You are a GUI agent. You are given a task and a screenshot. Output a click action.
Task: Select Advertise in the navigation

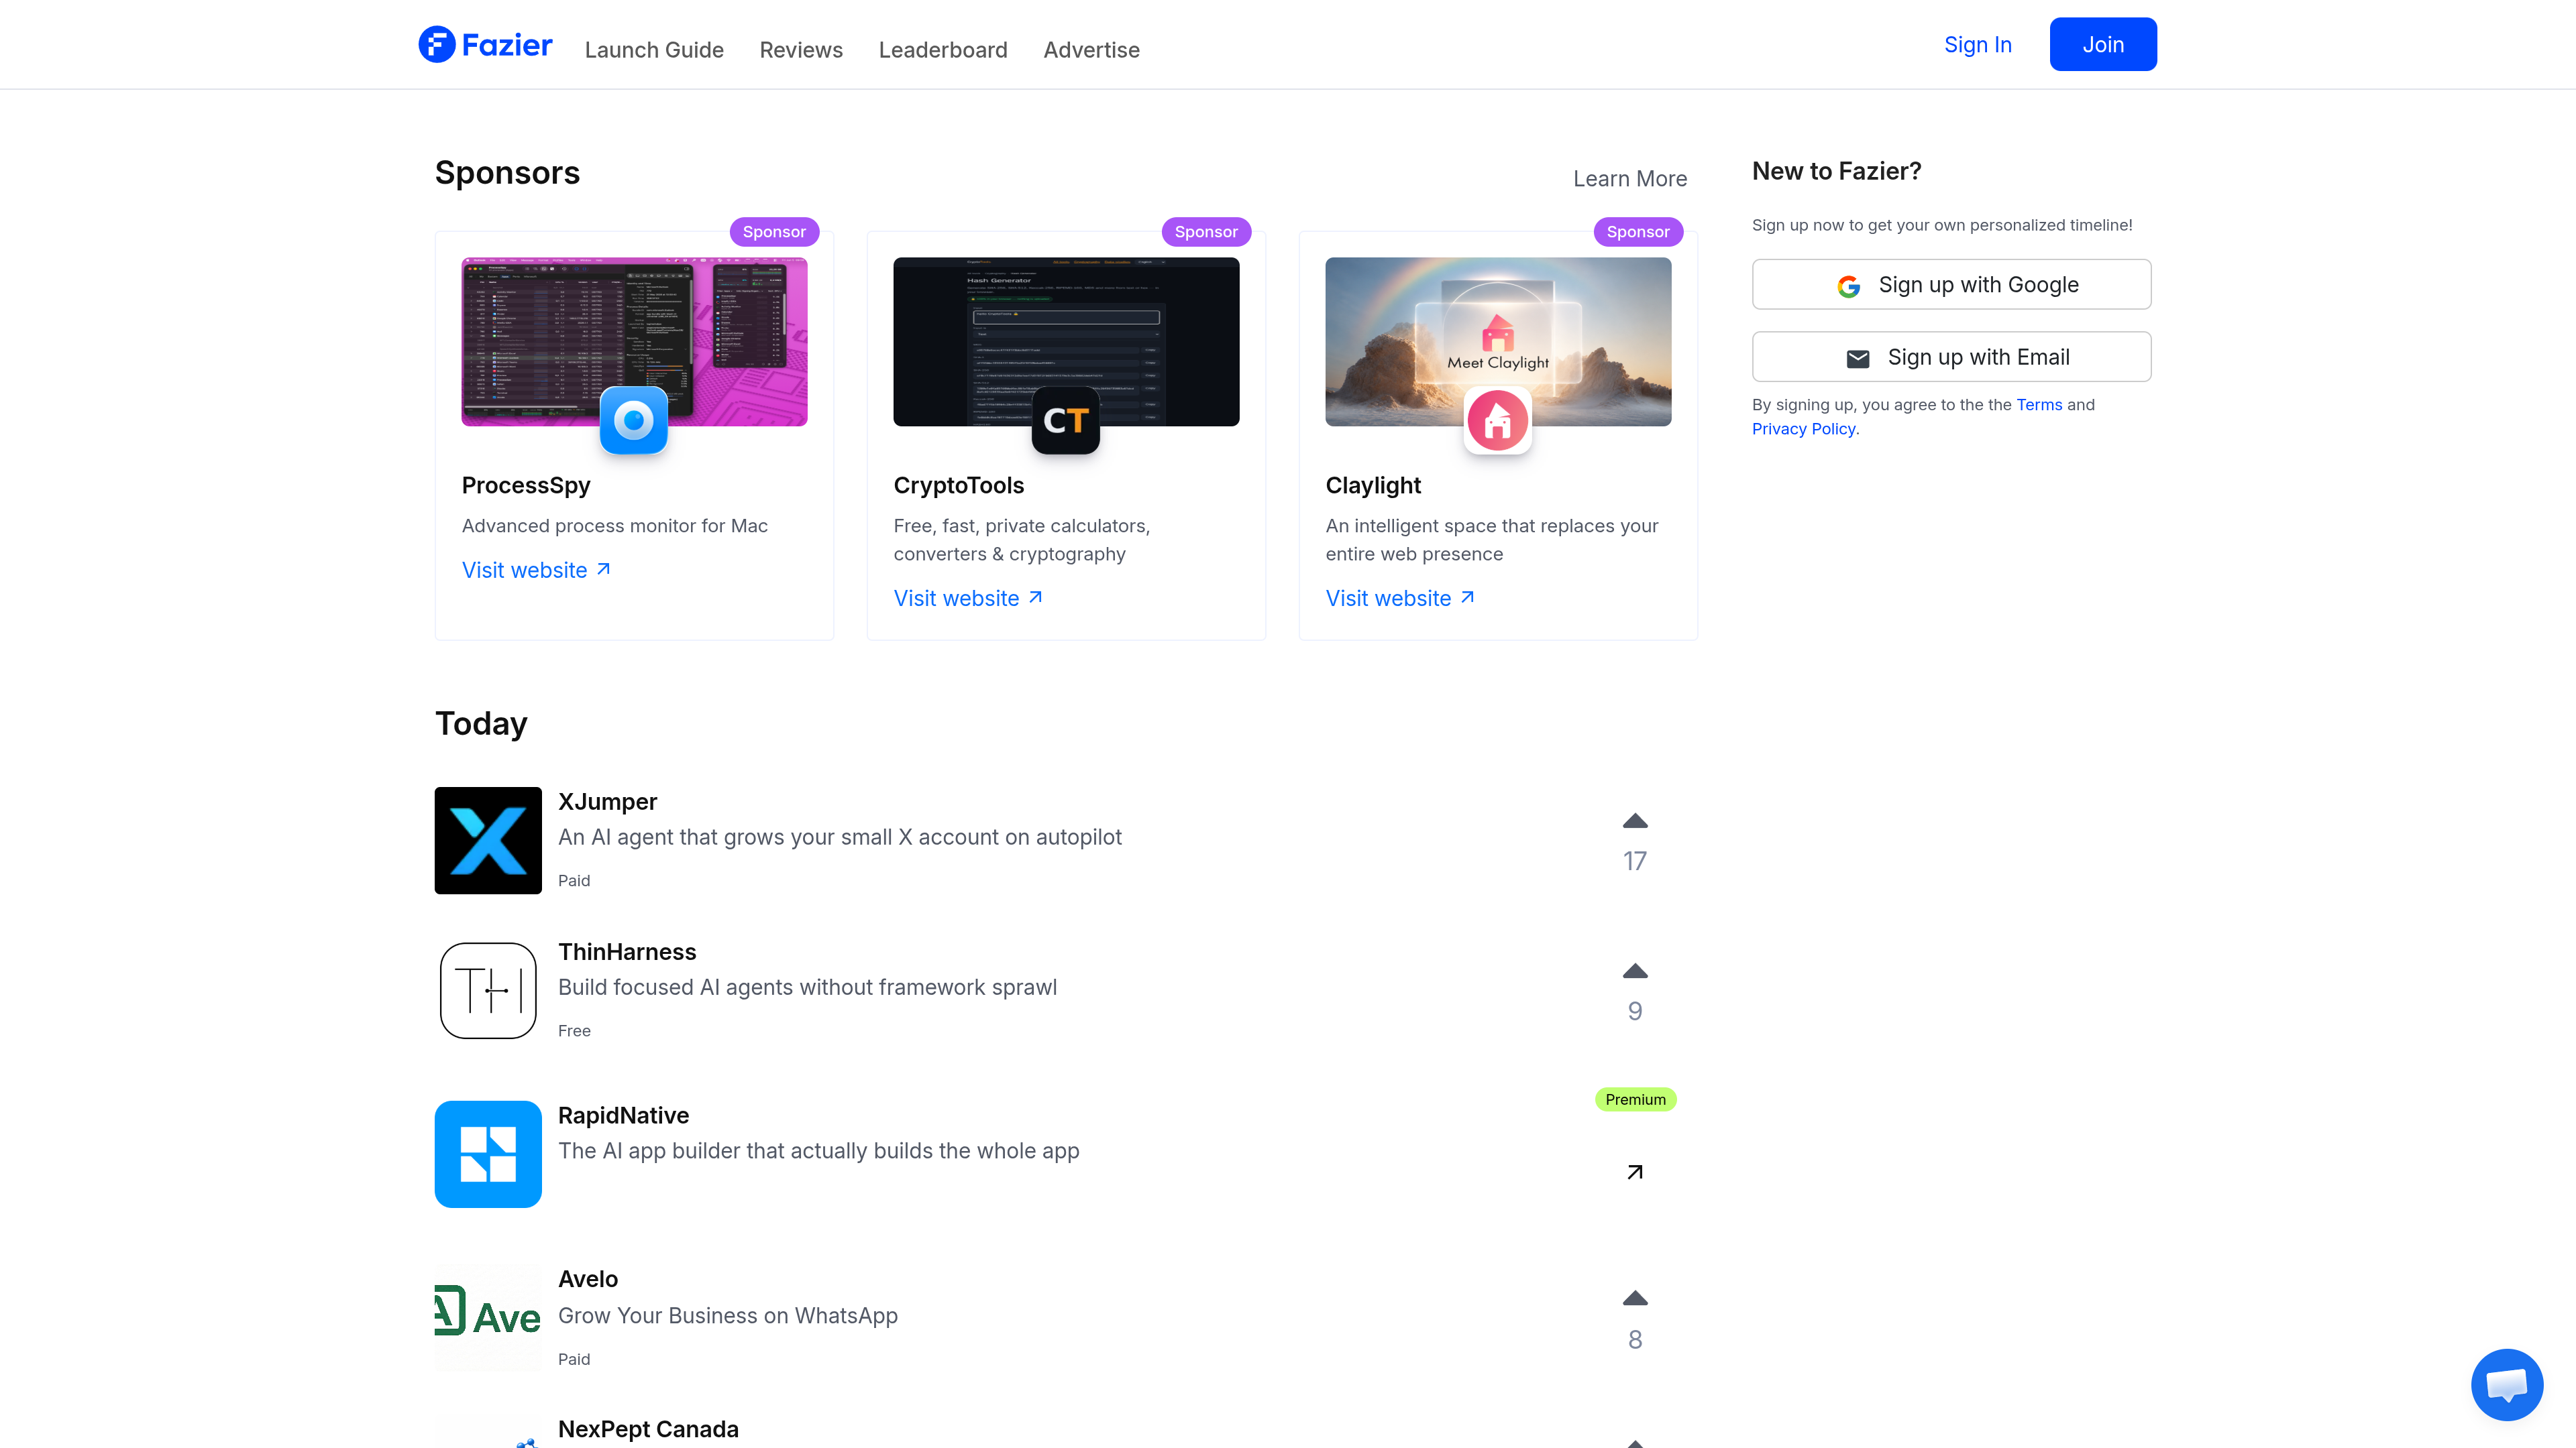(x=1091, y=50)
